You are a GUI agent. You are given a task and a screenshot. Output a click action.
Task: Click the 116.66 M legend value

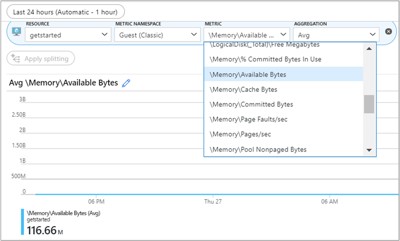[45, 230]
